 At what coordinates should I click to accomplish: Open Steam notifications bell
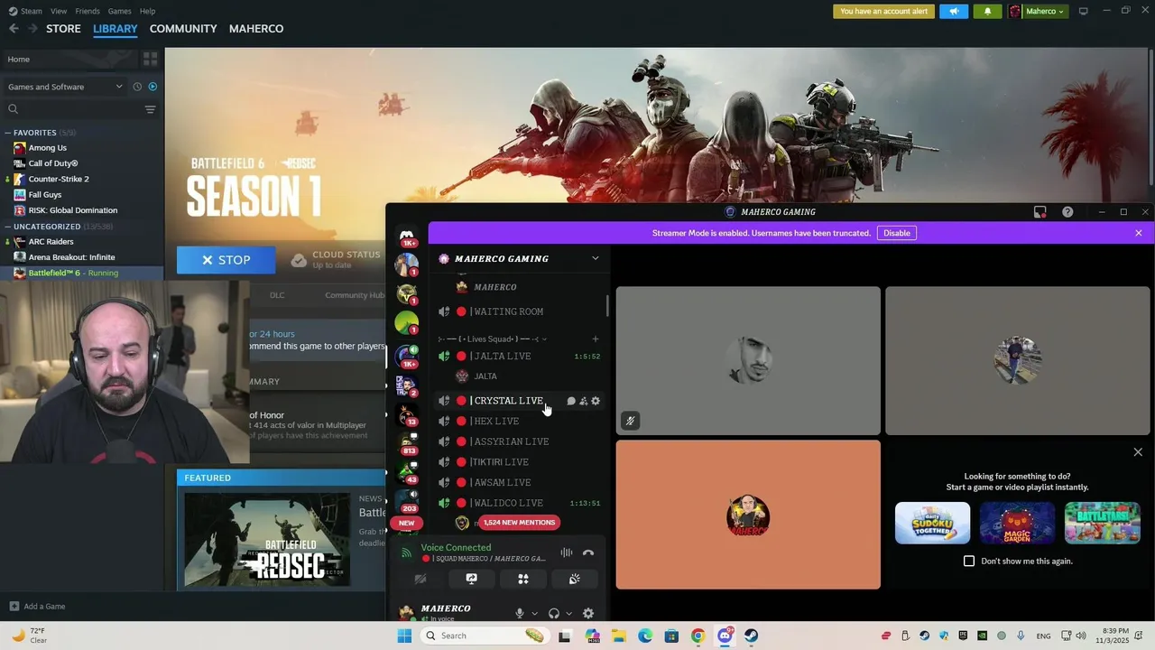[987, 11]
